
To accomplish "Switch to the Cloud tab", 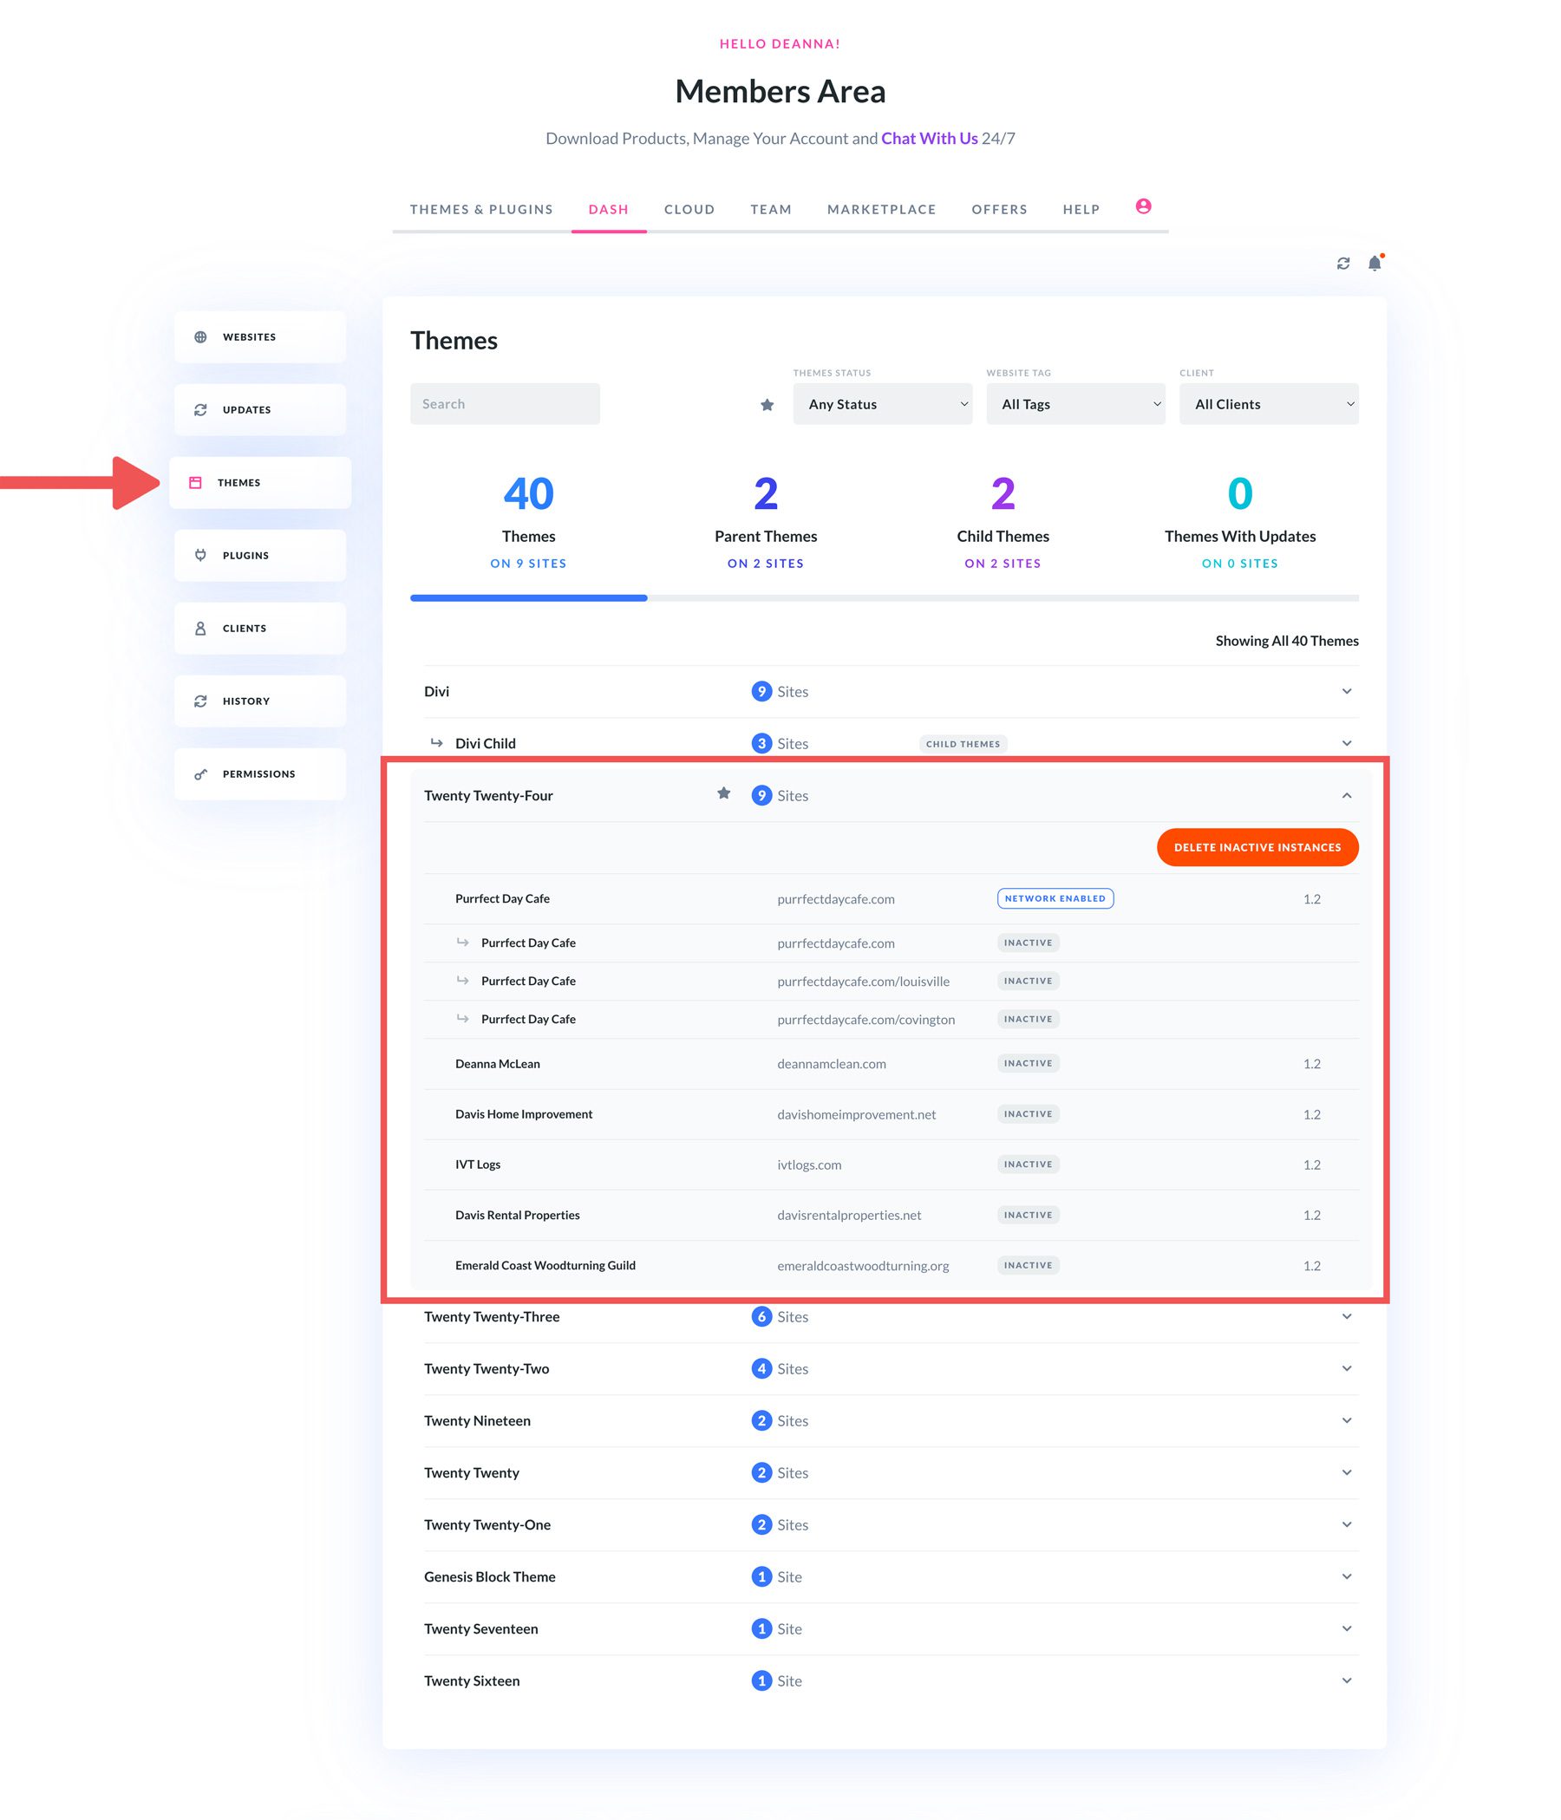I will [x=689, y=209].
